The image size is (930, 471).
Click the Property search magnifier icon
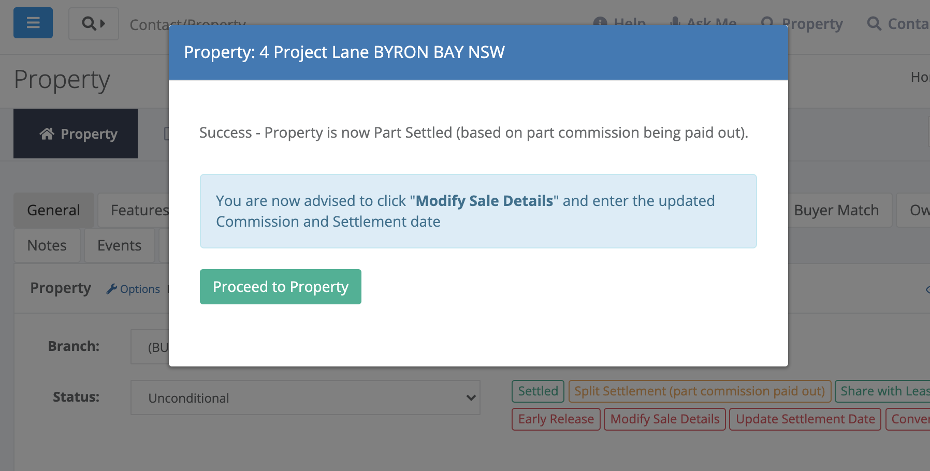[767, 22]
